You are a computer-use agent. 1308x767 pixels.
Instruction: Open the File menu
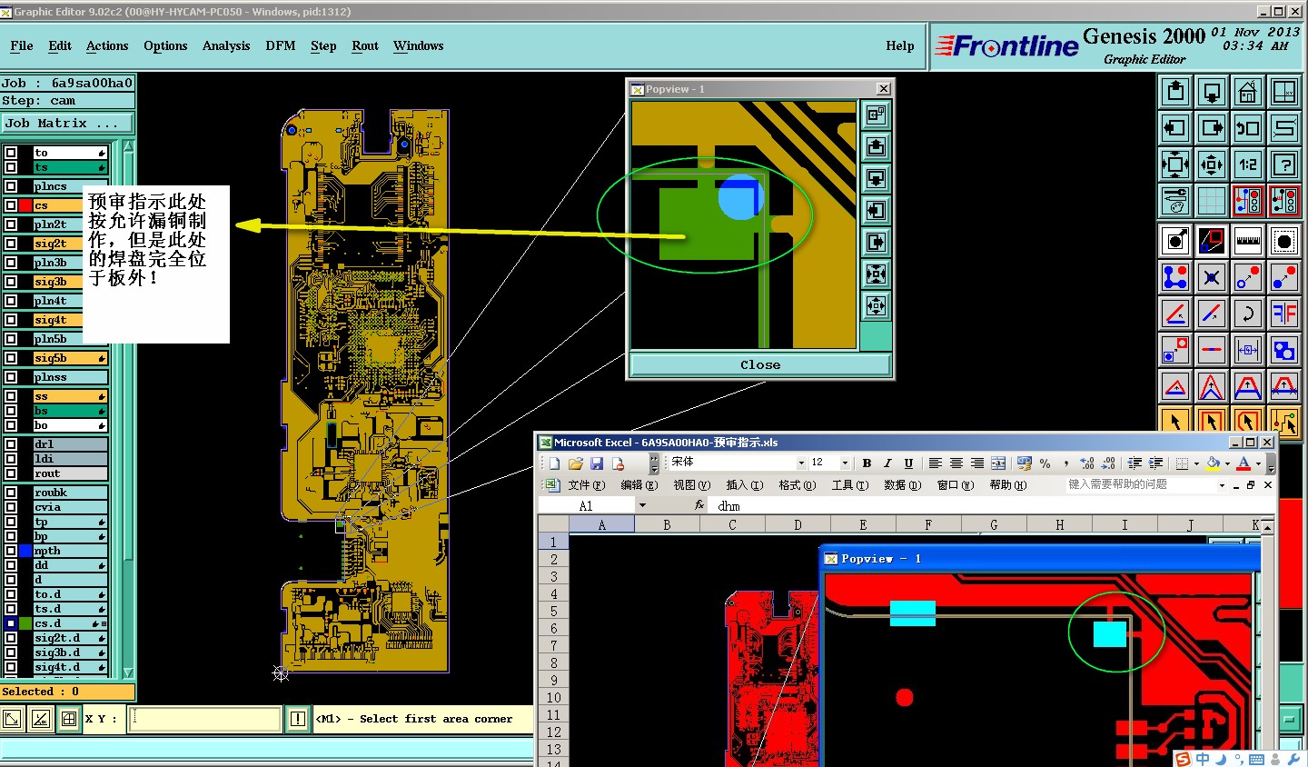22,45
